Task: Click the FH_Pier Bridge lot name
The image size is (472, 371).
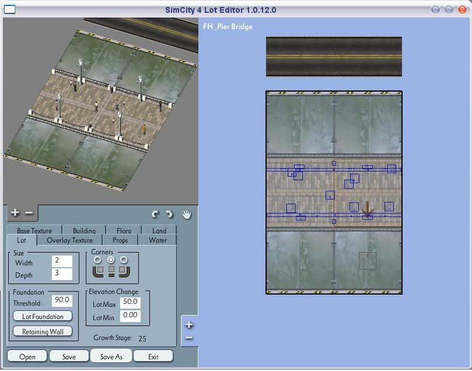Action: (228, 27)
